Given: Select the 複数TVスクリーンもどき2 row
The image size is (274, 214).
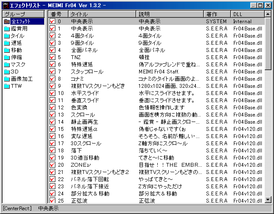Looking at the screenshot, I should pyautogui.click(x=156, y=172).
